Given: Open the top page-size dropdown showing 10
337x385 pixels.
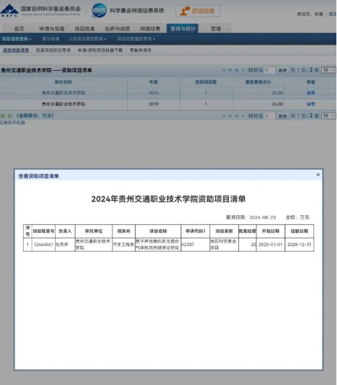Looking at the screenshot, I should [x=329, y=70].
